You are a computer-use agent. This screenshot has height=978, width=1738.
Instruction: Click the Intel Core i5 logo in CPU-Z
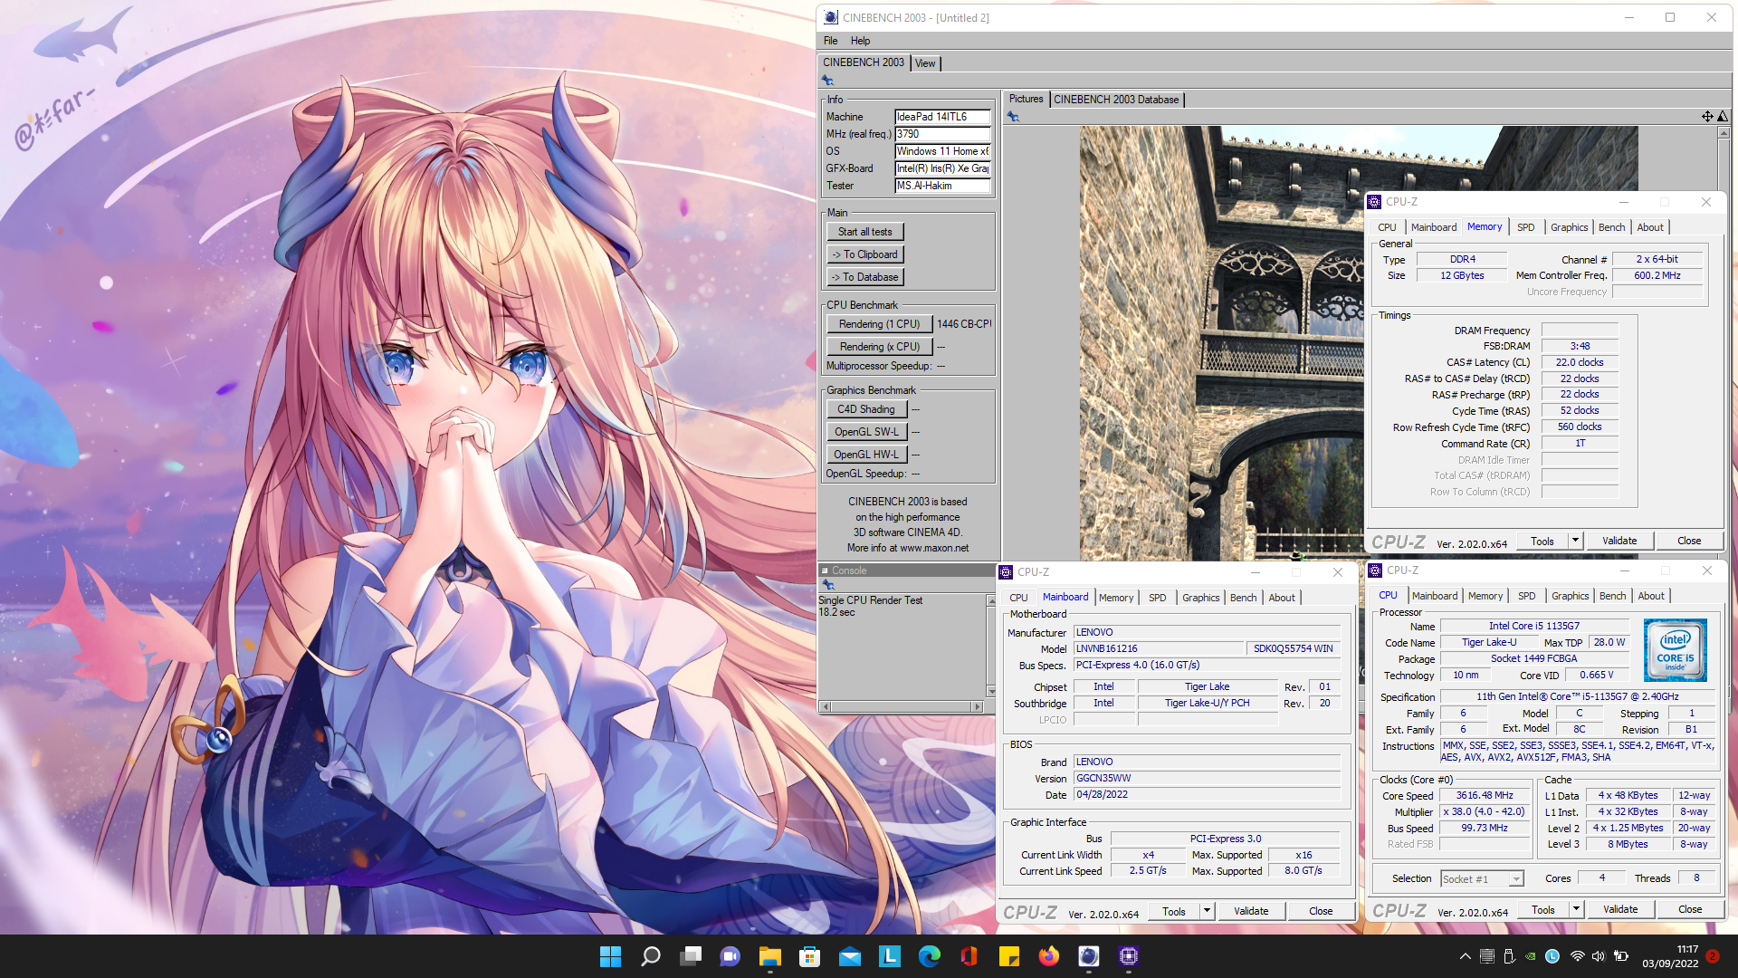(1675, 650)
